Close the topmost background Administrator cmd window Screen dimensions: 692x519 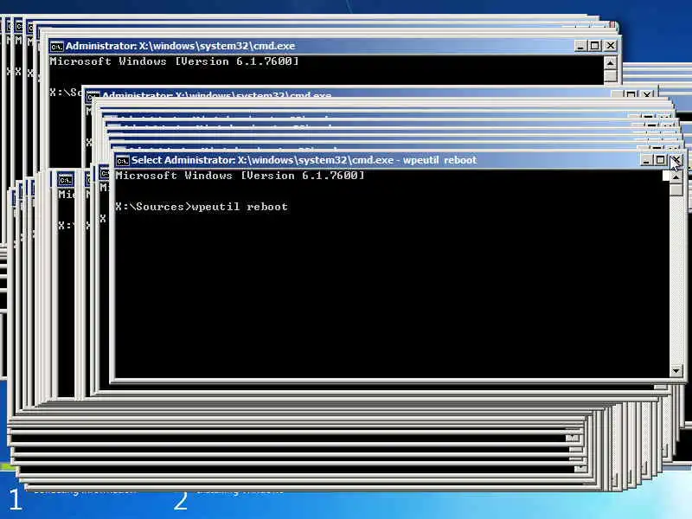click(x=610, y=46)
